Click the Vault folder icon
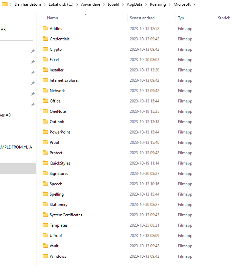Screen dimensions: 234x266 coord(46,246)
